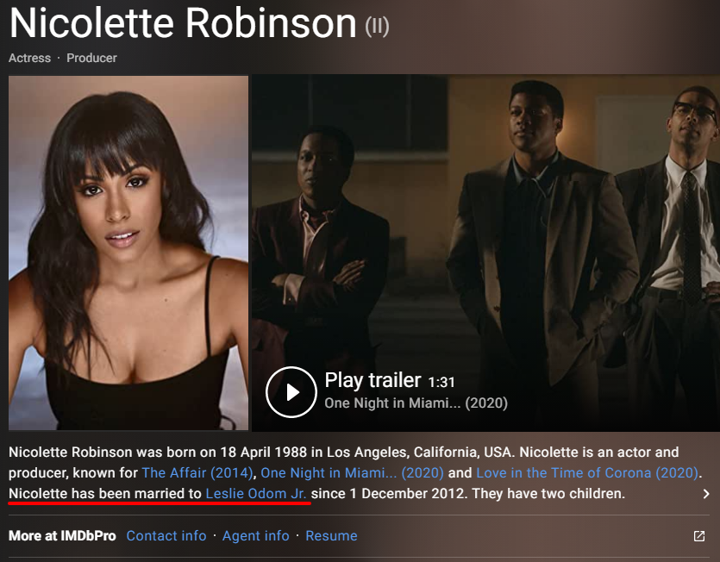720x562 pixels.
Task: Open One Night in Miami... (2020) link in bio
Action: click(x=352, y=473)
